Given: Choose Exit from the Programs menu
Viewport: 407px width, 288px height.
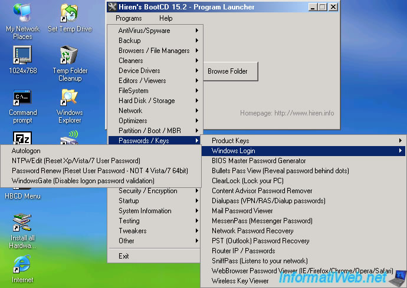Looking at the screenshot, I should coord(155,256).
